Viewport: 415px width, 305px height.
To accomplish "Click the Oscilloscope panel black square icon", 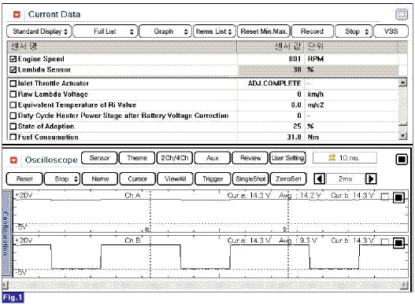I will click(x=402, y=159).
